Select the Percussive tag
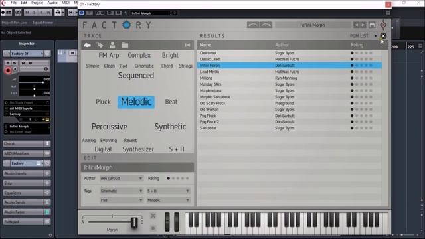 (x=109, y=127)
